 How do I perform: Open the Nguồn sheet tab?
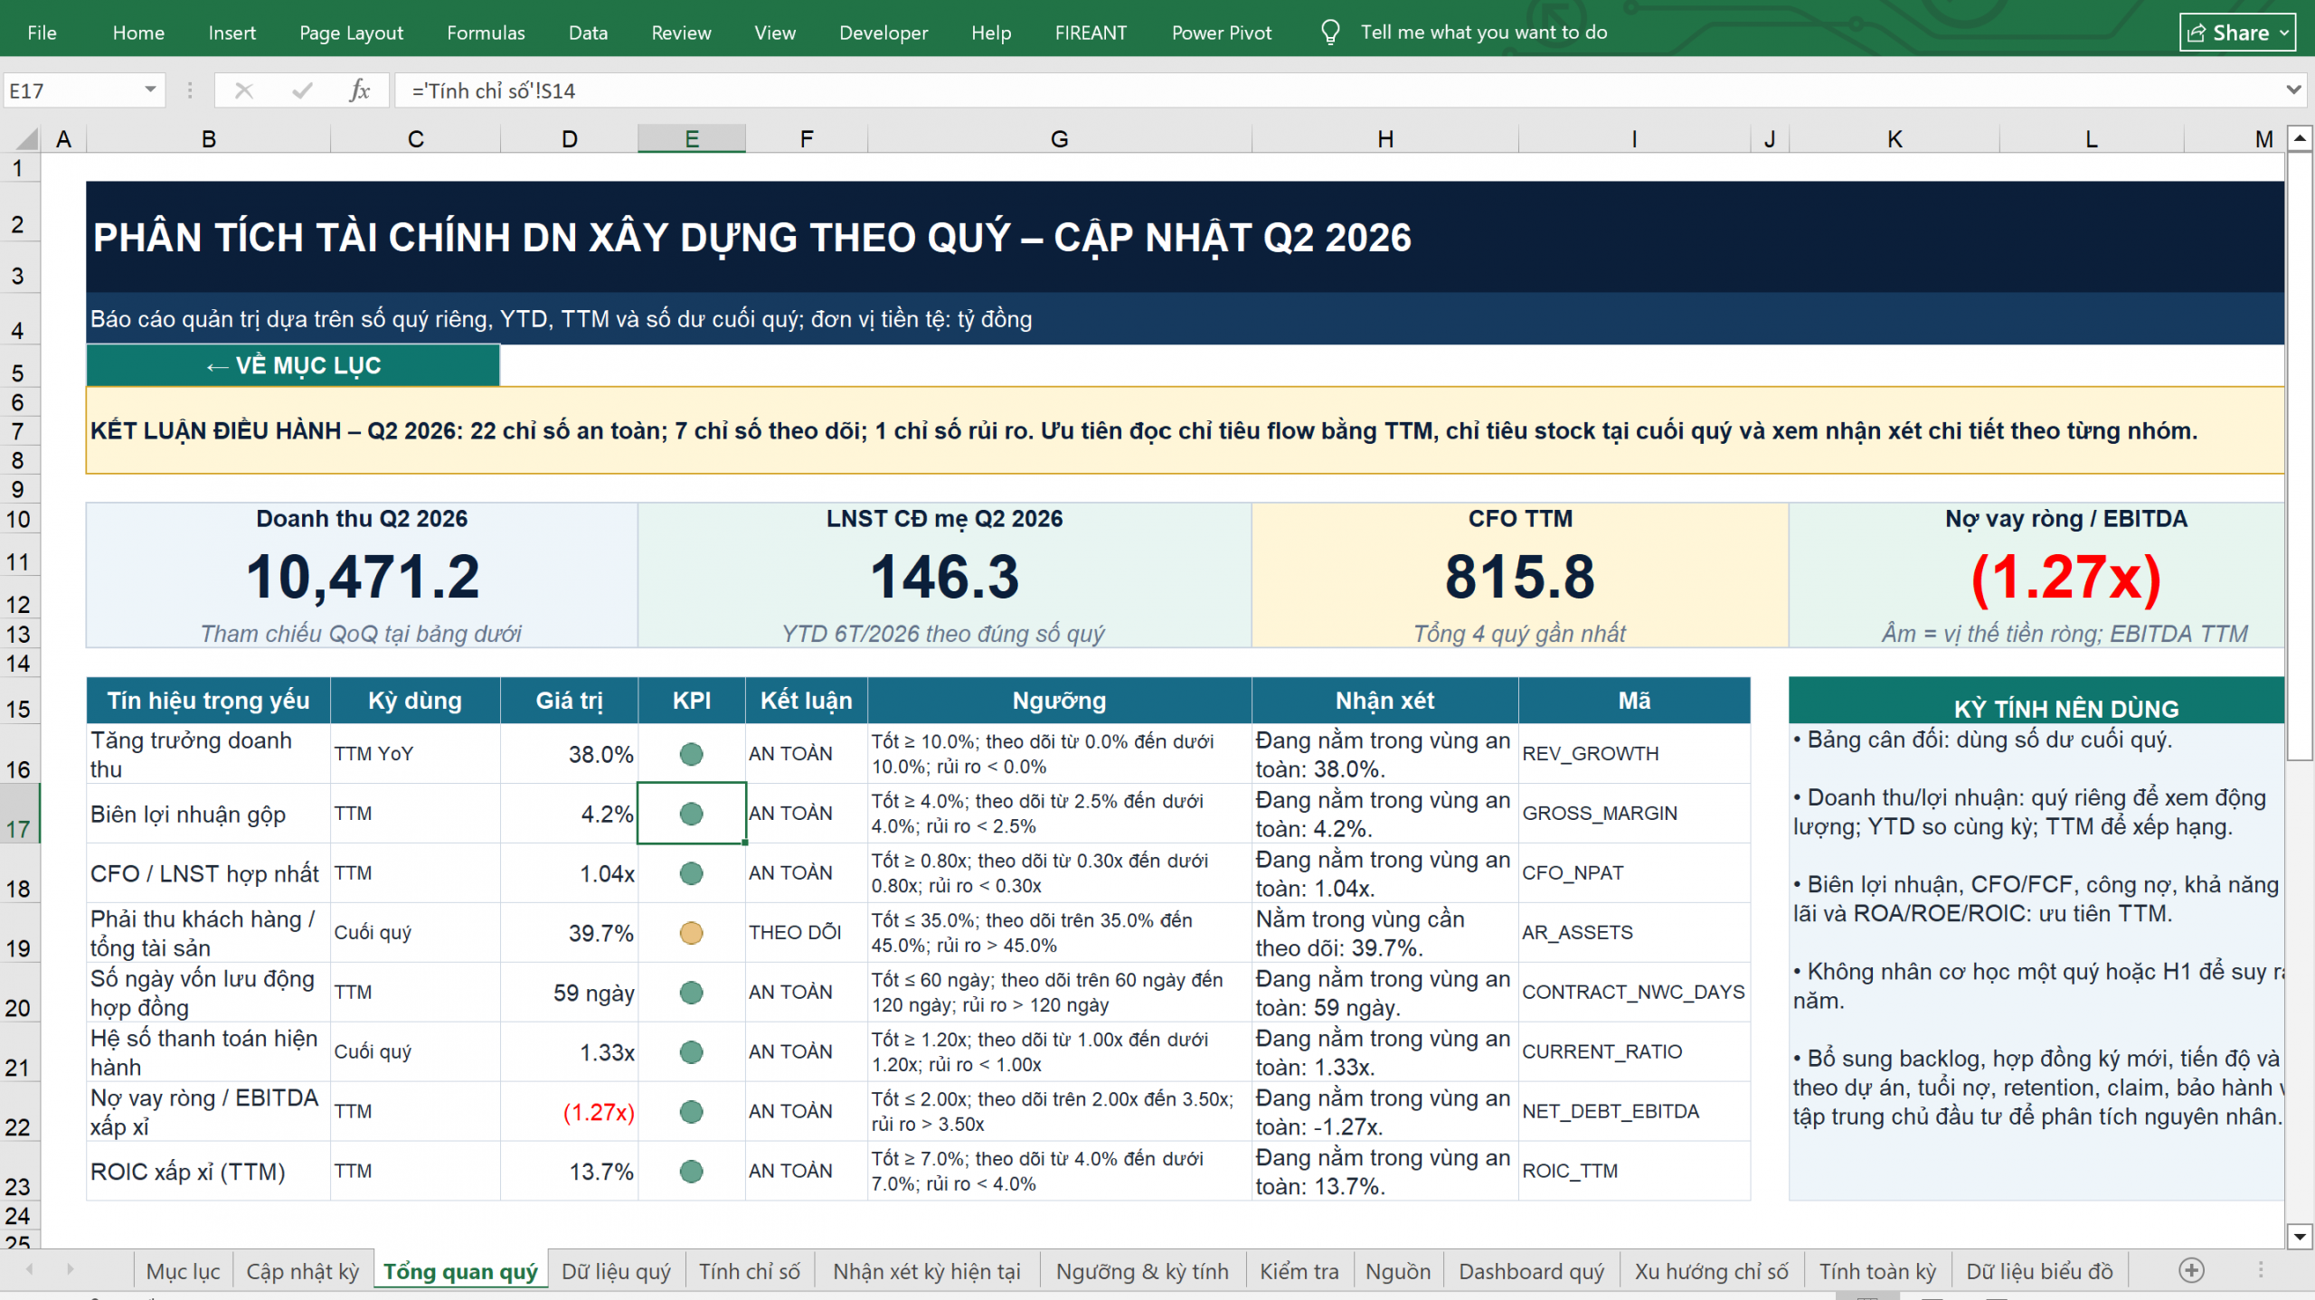1398,1271
